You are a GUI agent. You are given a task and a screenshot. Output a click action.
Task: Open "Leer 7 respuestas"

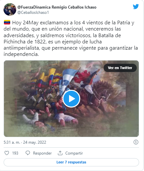tap(71, 162)
